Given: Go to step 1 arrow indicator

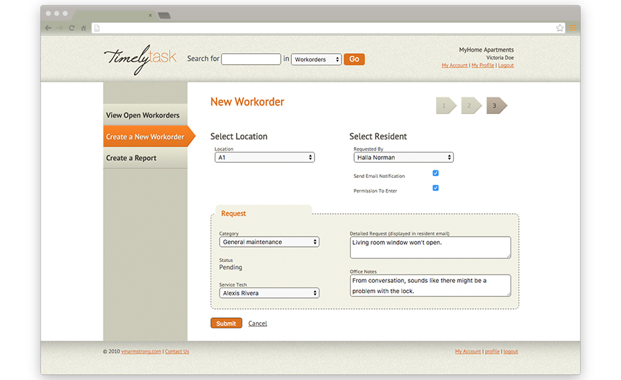Looking at the screenshot, I should click(x=445, y=106).
